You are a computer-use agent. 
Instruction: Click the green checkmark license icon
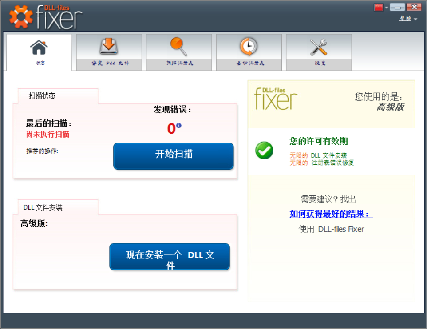point(264,151)
